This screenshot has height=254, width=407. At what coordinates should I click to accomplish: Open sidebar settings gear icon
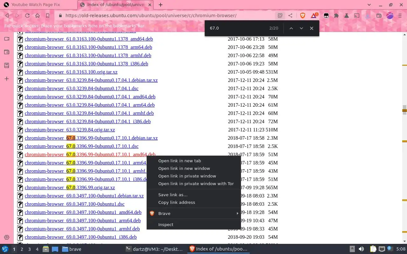(x=7, y=237)
